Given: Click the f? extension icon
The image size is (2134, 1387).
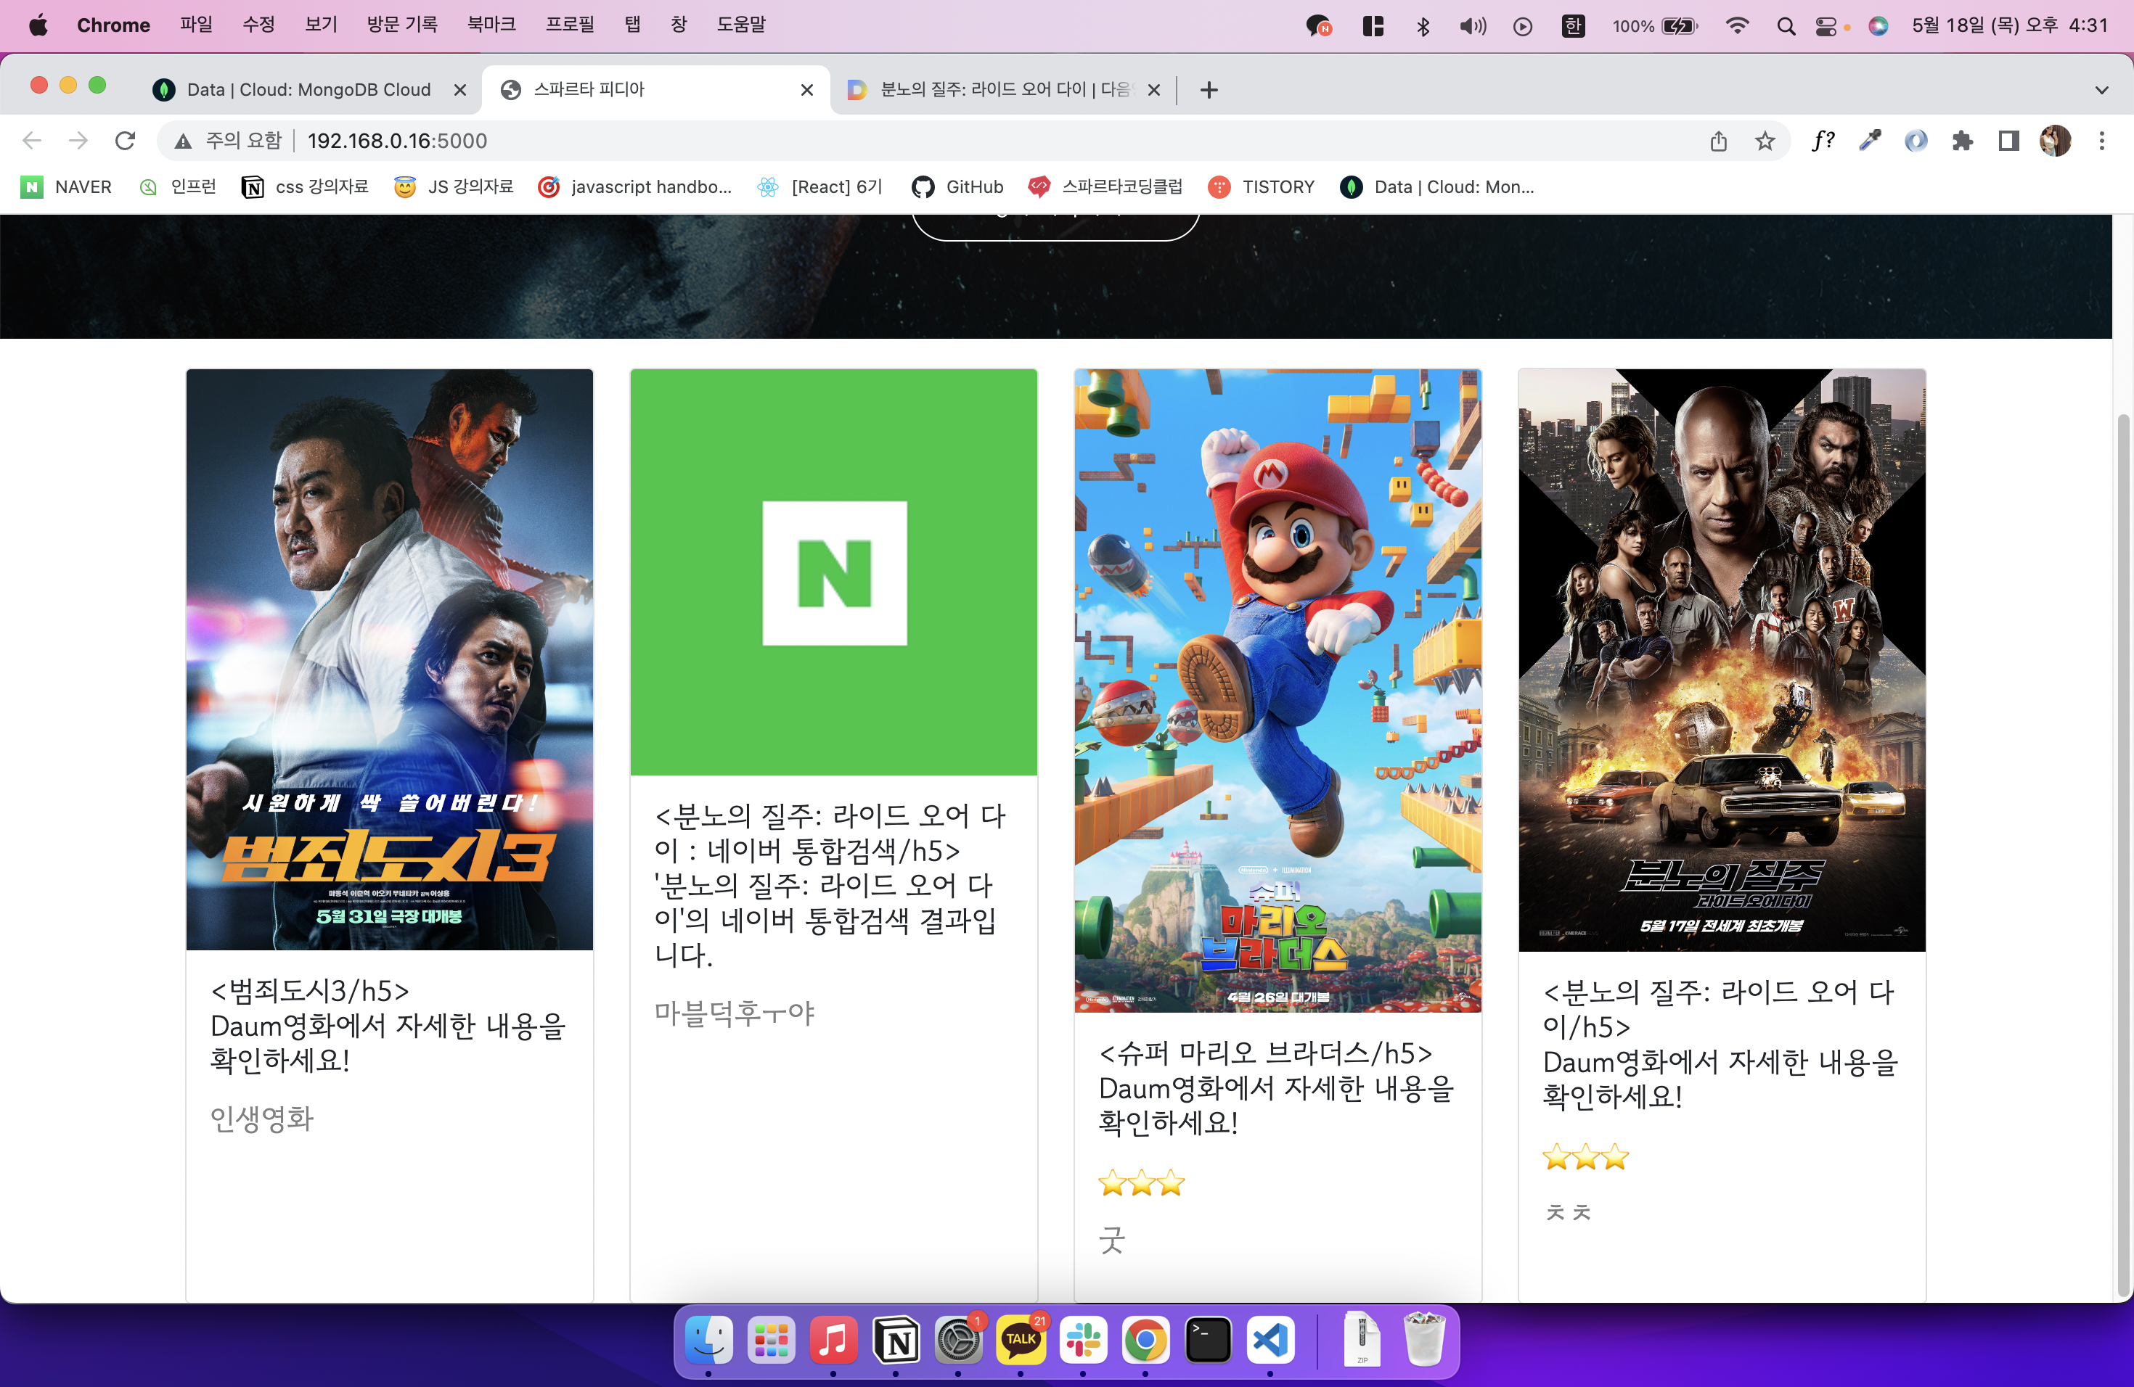Looking at the screenshot, I should (x=1823, y=141).
